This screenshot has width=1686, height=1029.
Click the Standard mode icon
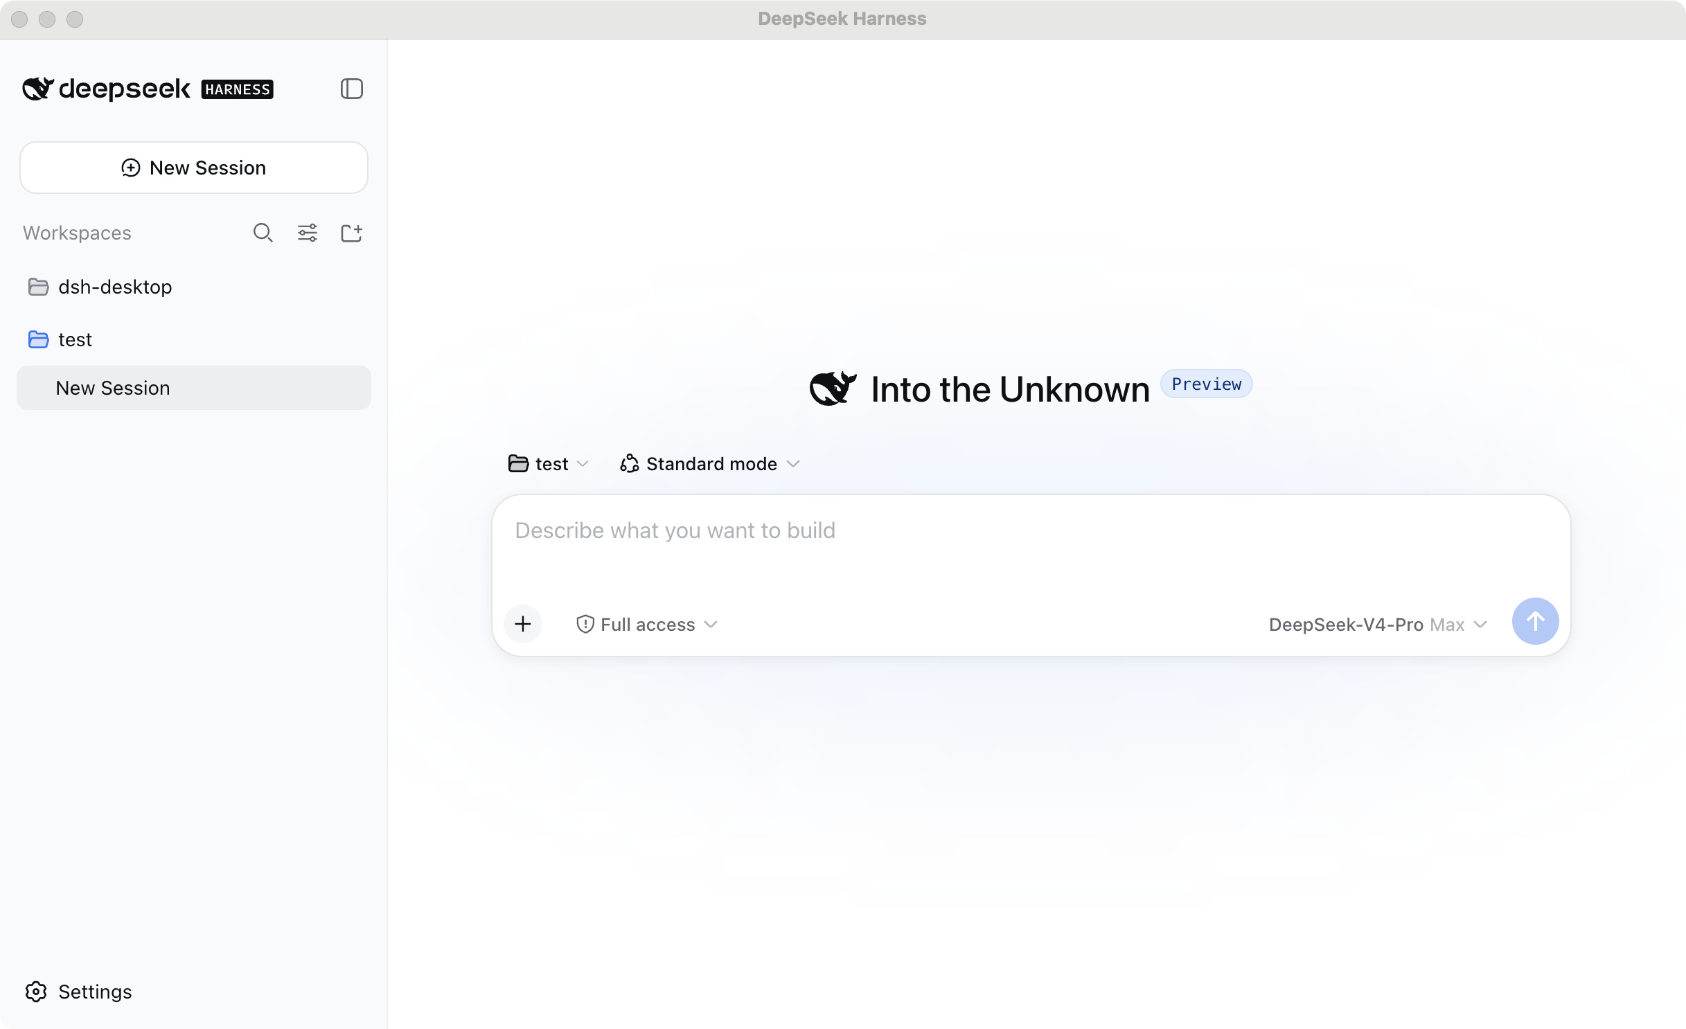[x=629, y=464]
